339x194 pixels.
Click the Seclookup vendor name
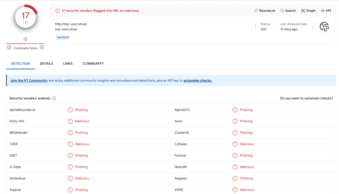tap(17, 178)
